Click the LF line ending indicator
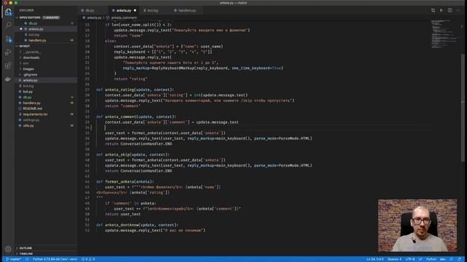 point(420,259)
